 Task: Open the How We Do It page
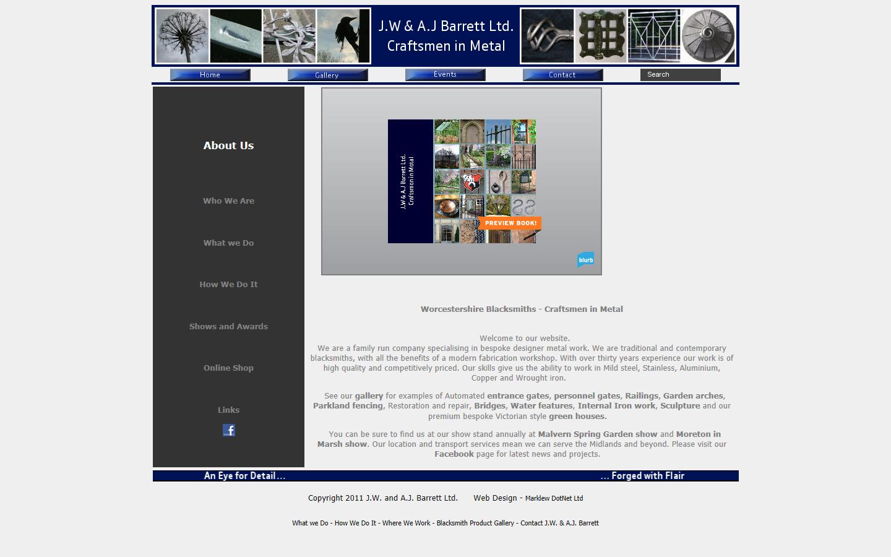point(228,284)
